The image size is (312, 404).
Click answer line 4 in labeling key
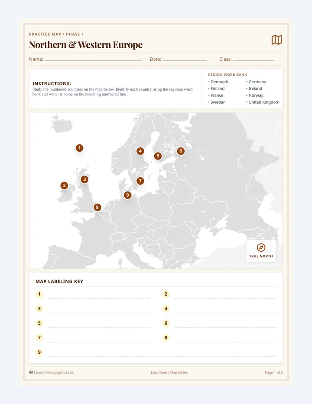click(225, 310)
